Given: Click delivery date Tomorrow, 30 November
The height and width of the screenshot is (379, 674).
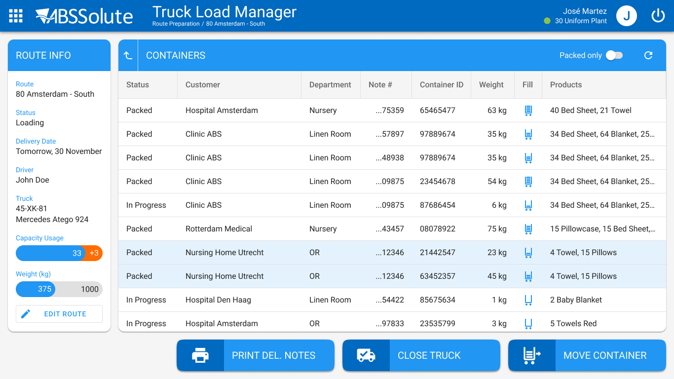Looking at the screenshot, I should (x=59, y=152).
